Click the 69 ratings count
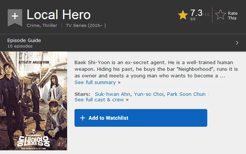 coord(193,19)
